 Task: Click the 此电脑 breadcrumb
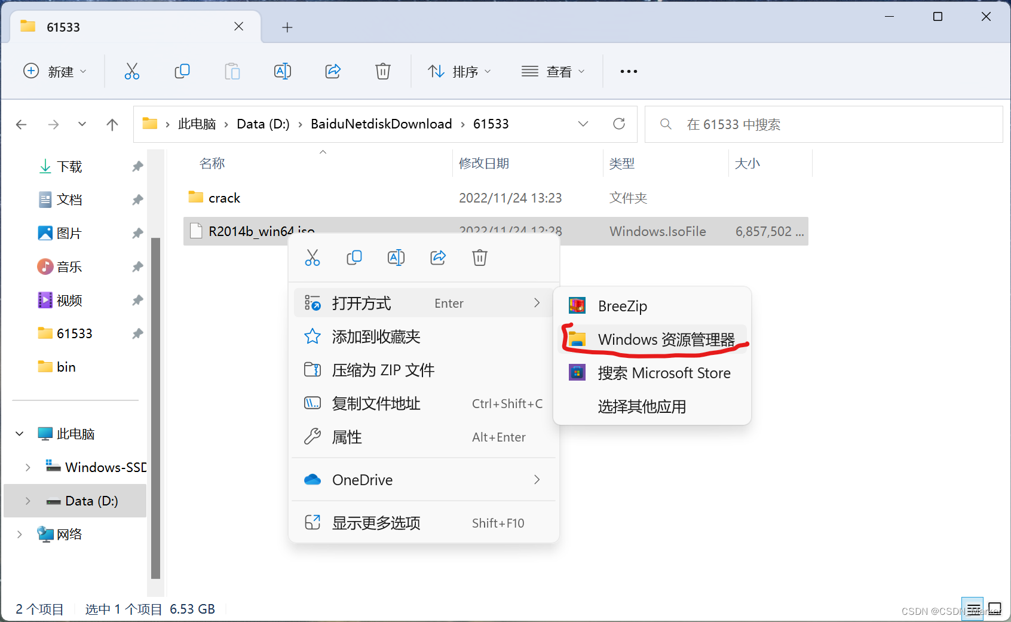click(197, 124)
